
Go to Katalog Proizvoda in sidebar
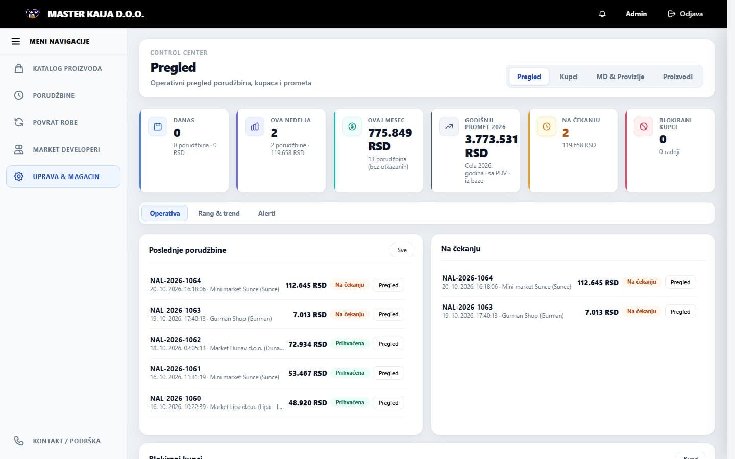63,68
